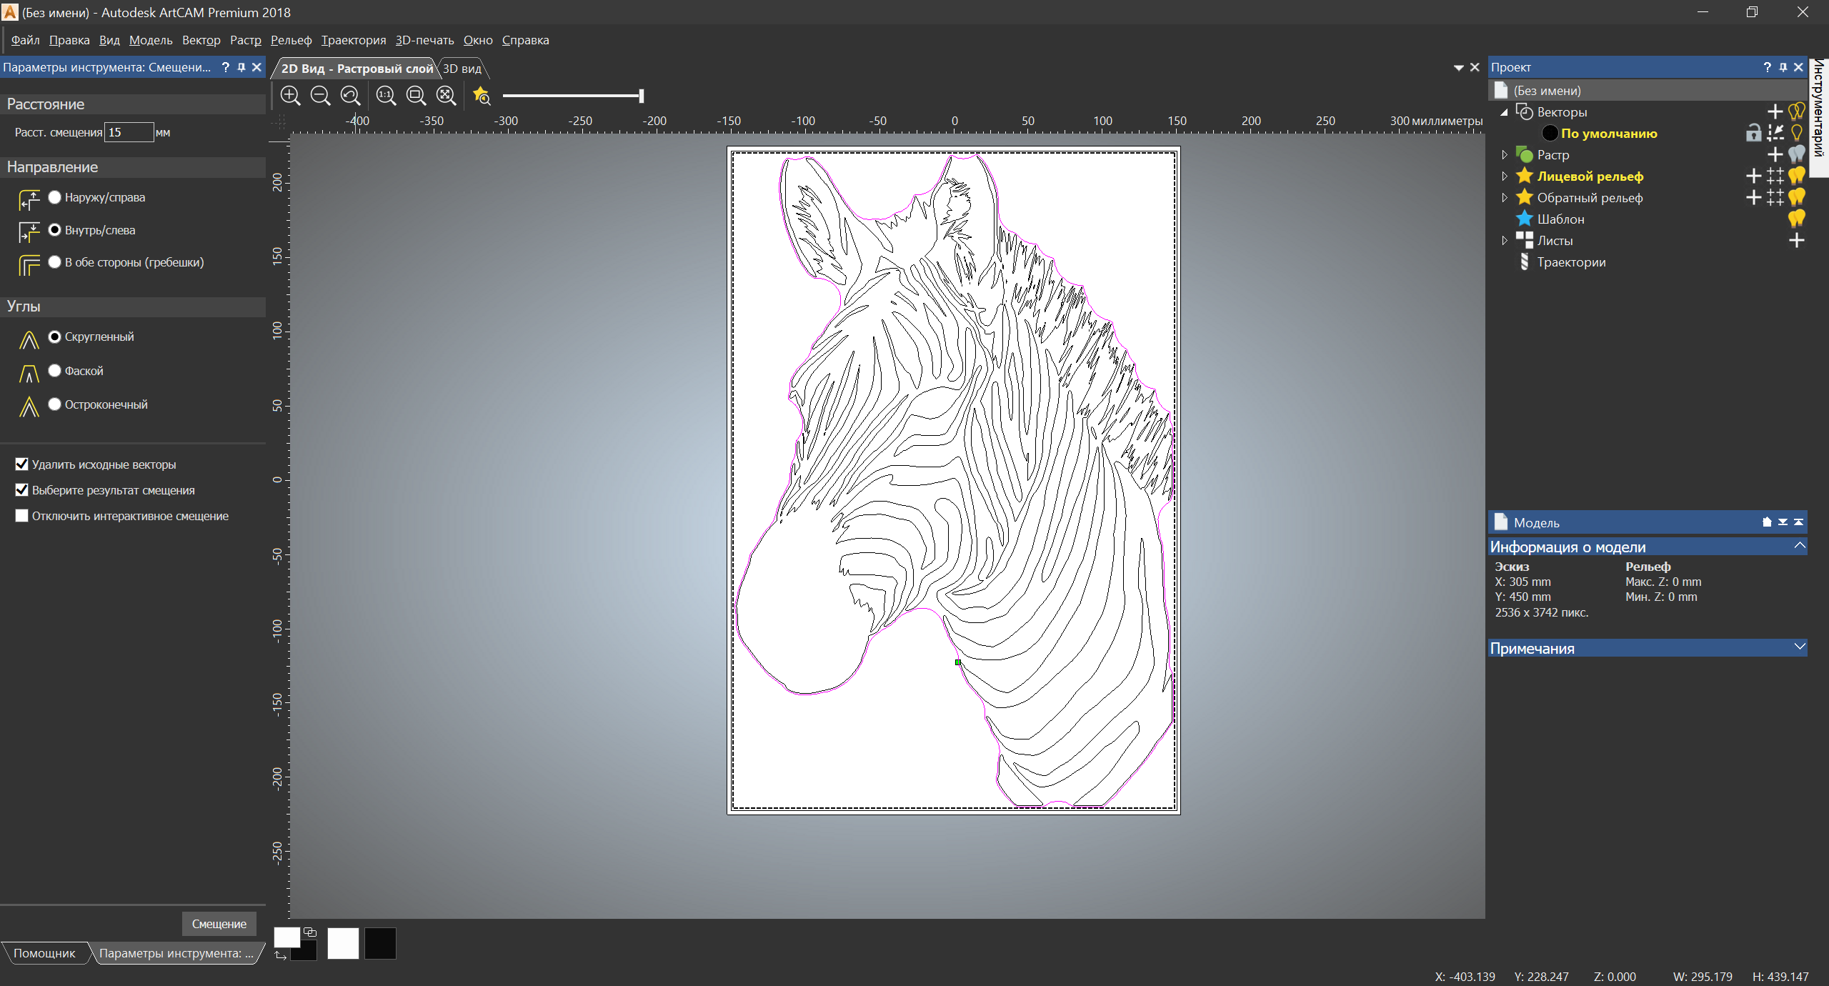Click the 1:1 zoom icon
This screenshot has height=986, width=1829.
tap(386, 95)
